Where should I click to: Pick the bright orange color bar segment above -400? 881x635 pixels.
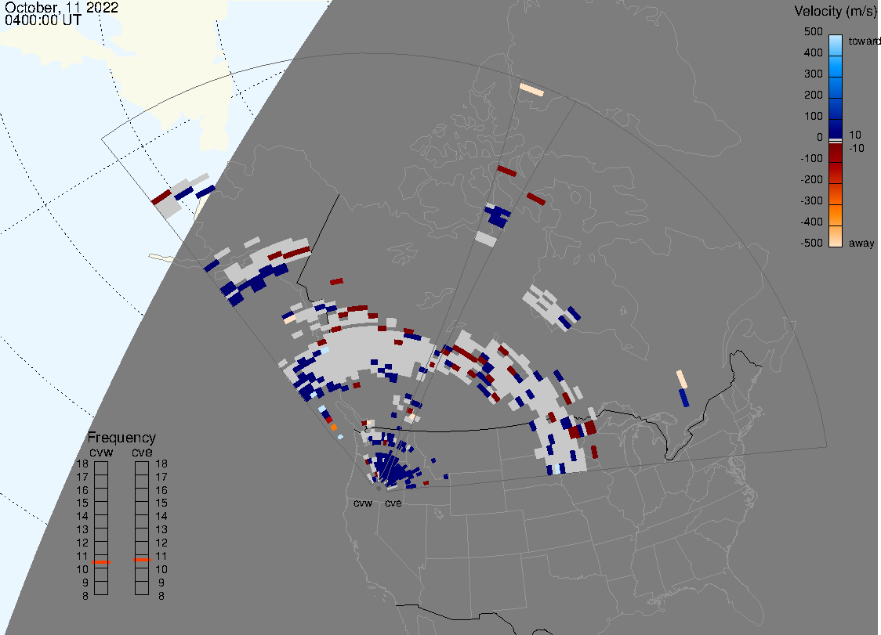(x=836, y=215)
